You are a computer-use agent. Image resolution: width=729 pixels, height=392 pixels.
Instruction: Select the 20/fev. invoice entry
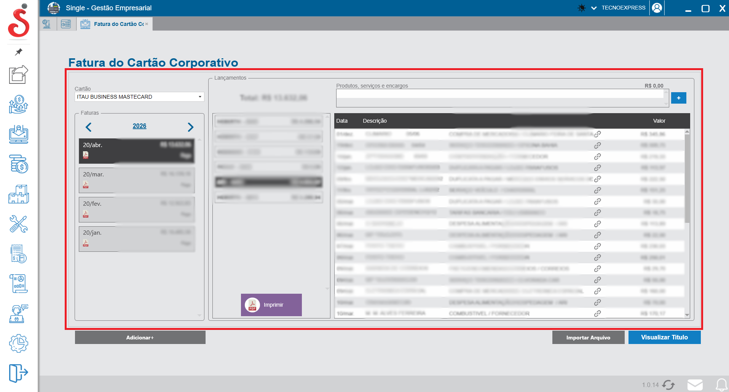click(137, 209)
